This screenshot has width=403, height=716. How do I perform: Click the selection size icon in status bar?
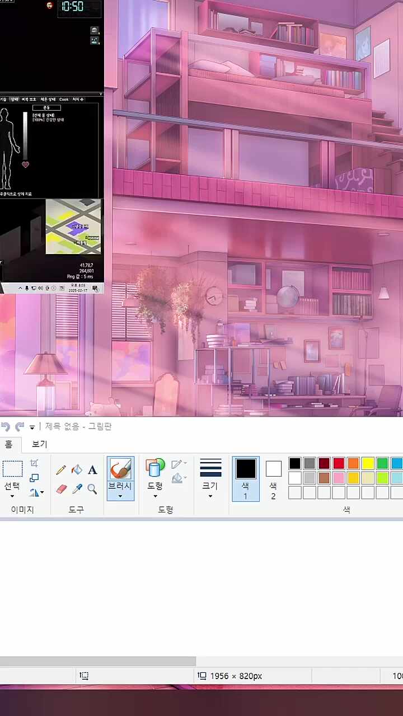pos(84,676)
